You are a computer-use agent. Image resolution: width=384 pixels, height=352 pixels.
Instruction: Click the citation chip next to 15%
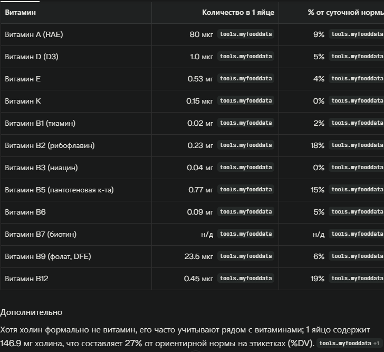click(x=357, y=190)
